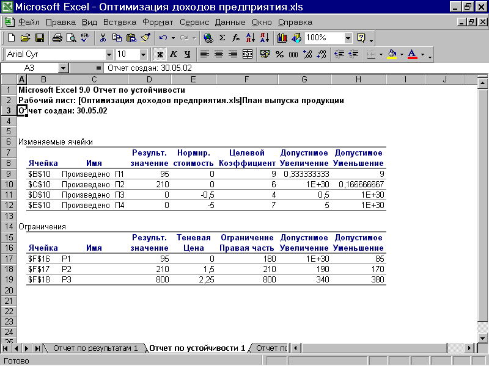The height and width of the screenshot is (366, 489).
Task: Select row 9 header
Action: click(9, 174)
